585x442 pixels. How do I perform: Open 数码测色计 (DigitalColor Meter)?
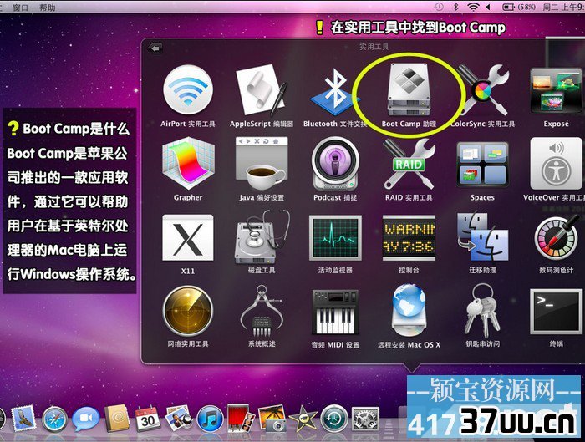pyautogui.click(x=556, y=237)
